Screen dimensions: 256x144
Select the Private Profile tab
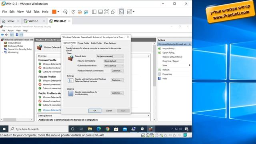click(83, 43)
